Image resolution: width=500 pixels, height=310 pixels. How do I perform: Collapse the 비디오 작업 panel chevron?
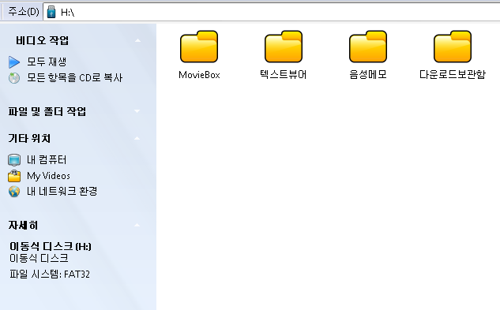137,40
